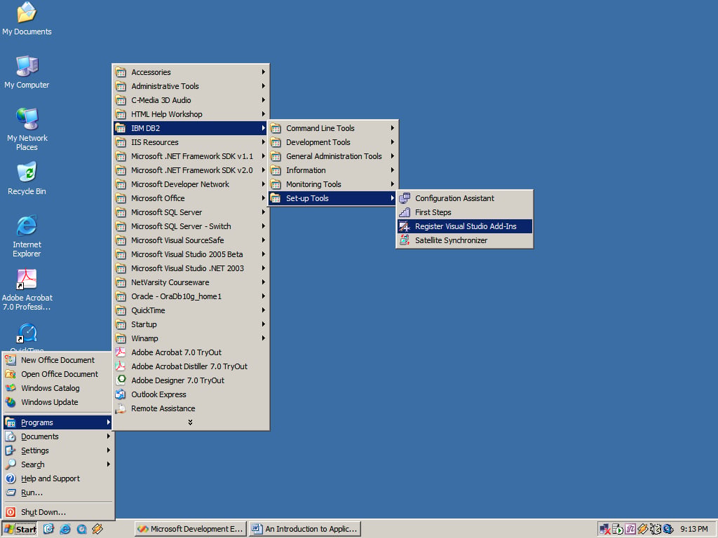The image size is (718, 538).
Task: Open the IIS Resources menu entry
Action: 191,142
